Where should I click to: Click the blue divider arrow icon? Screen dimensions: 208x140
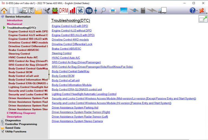(x=96, y=11)
